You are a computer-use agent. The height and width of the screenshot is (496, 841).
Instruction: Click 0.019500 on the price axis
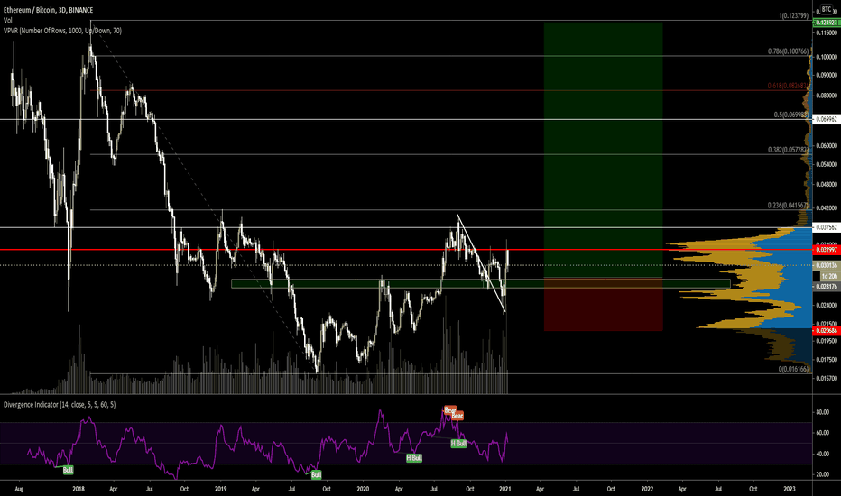[827, 341]
